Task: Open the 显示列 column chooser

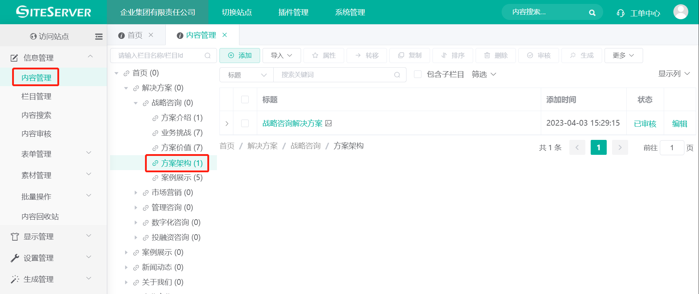Action: coord(674,74)
